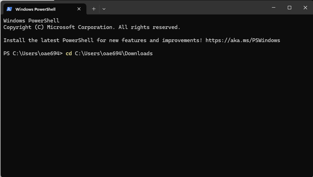Click the 'All rights reserved.' text

coord(149,27)
